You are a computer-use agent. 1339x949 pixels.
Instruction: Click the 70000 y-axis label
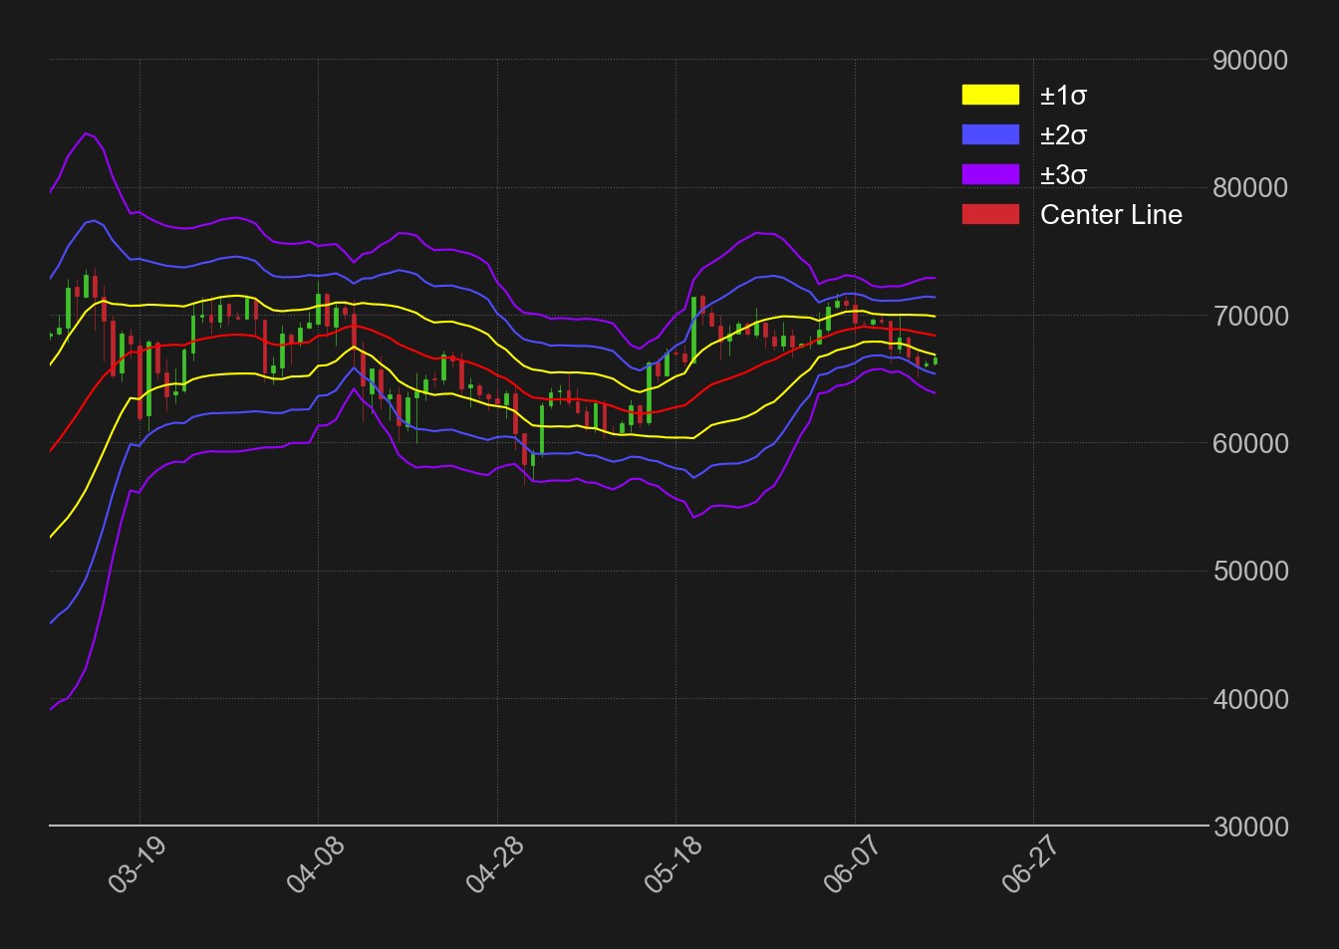point(1249,317)
